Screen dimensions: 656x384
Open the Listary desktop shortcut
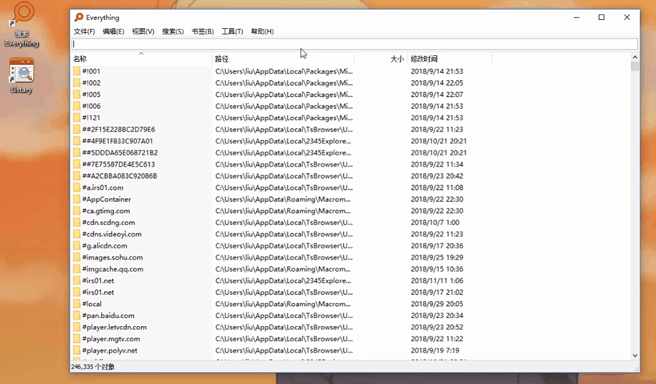point(21,76)
